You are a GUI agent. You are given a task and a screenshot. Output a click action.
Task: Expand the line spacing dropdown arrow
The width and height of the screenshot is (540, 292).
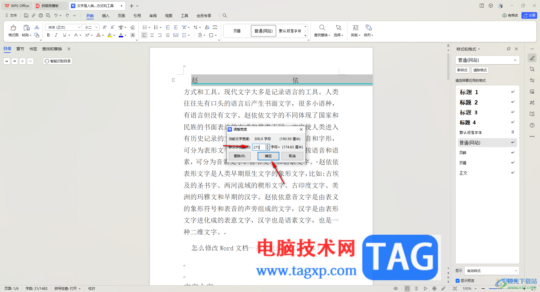(x=189, y=35)
